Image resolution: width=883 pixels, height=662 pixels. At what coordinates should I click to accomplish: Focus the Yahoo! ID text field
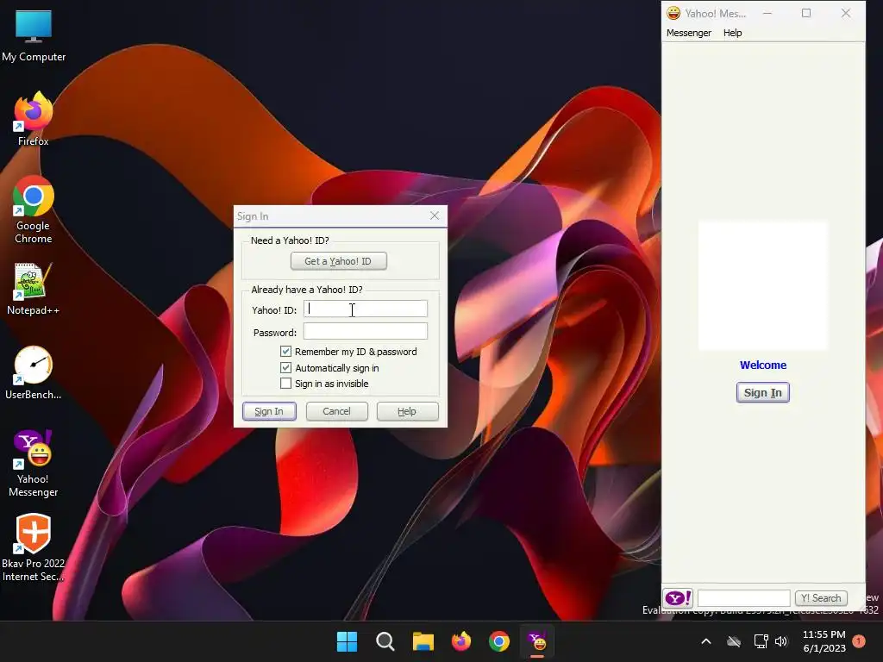366,309
